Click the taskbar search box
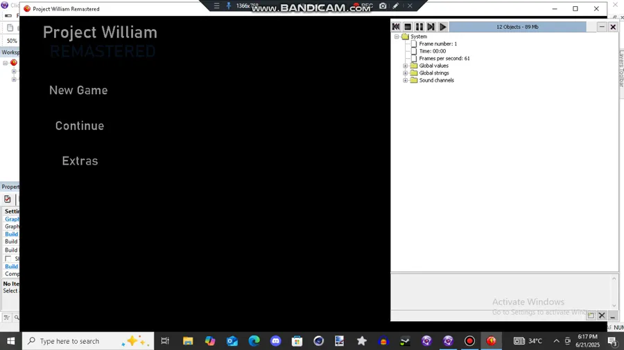Image resolution: width=624 pixels, height=350 pixels. pos(88,341)
